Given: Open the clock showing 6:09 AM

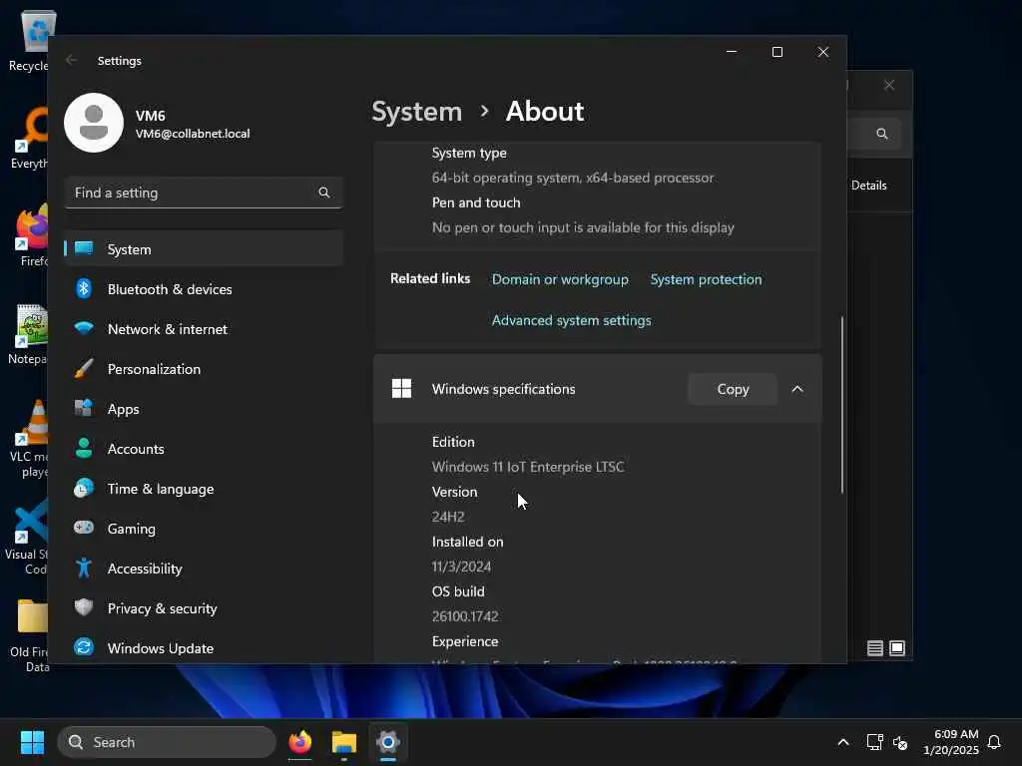Looking at the screenshot, I should pyautogui.click(x=951, y=742).
